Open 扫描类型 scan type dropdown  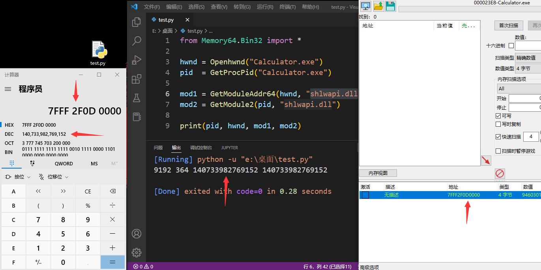click(x=528, y=58)
